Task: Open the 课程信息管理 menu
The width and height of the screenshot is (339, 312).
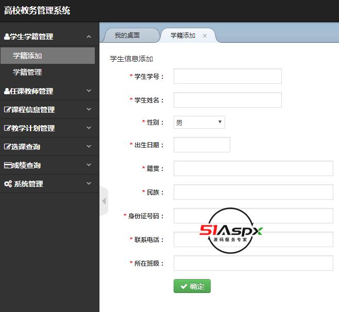Action: (49, 110)
